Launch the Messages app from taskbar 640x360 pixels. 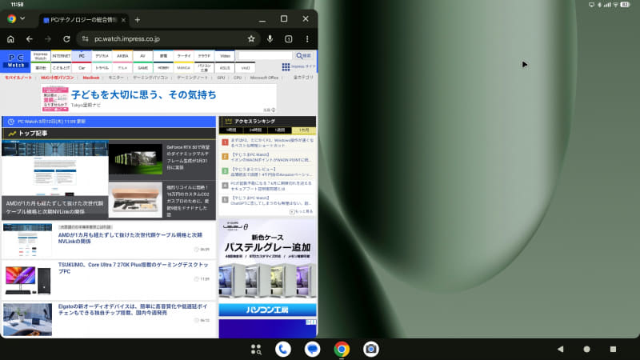pos(312,350)
